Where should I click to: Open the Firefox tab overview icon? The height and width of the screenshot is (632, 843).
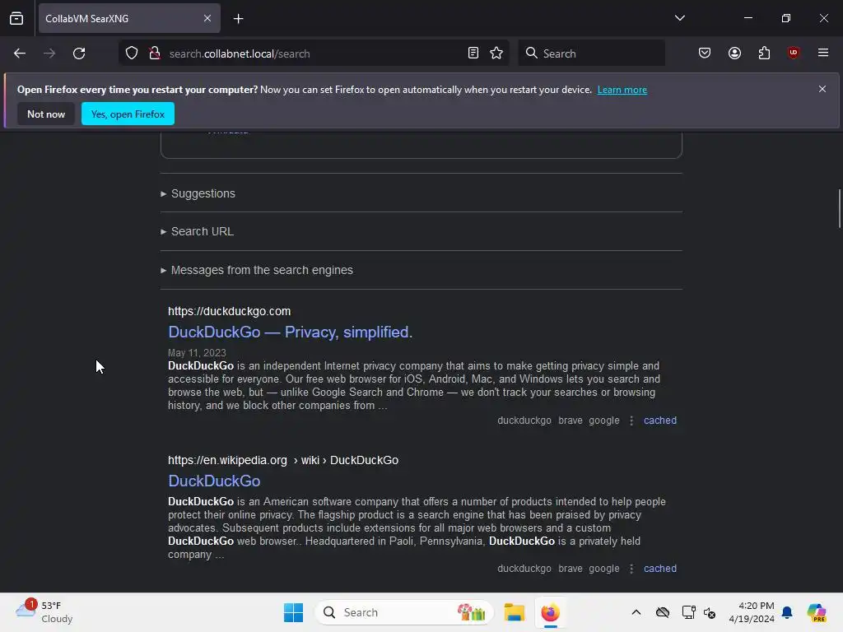[x=16, y=18]
